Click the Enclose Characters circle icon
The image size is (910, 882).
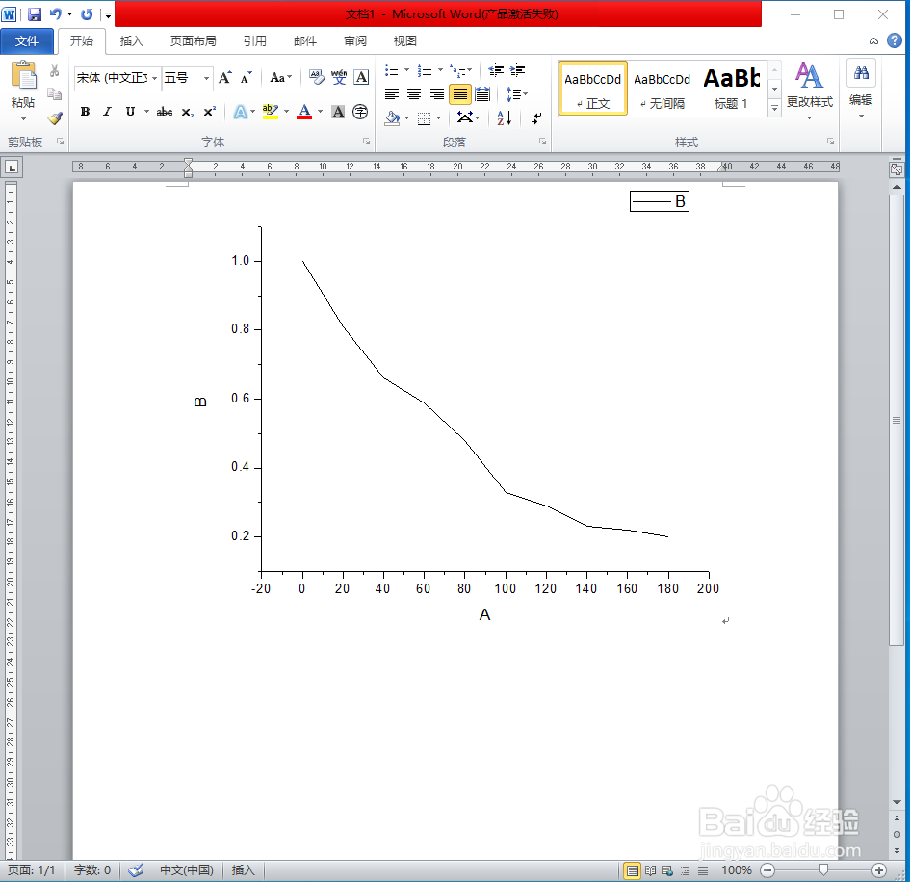[x=360, y=112]
